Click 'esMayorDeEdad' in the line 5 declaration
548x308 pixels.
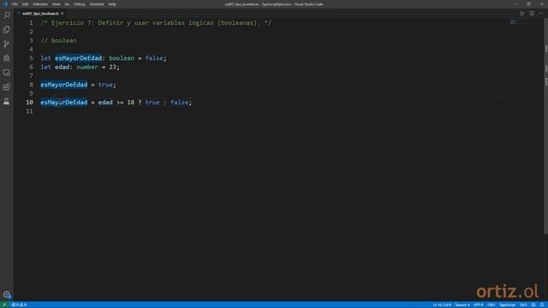point(78,58)
